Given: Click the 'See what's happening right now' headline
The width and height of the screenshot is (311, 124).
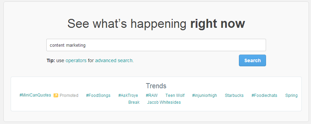Looking at the screenshot, I should coord(156,24).
